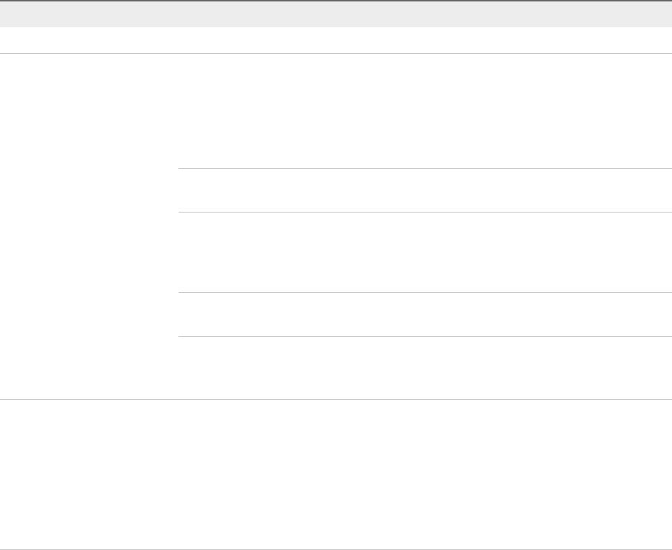Click the divider under the third right-column sub-row
672x550 pixels.
(x=424, y=292)
